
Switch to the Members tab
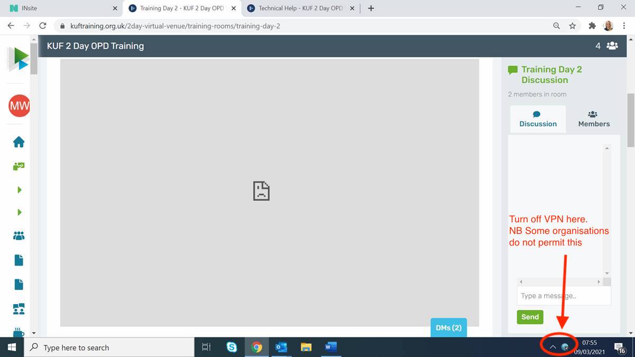594,119
